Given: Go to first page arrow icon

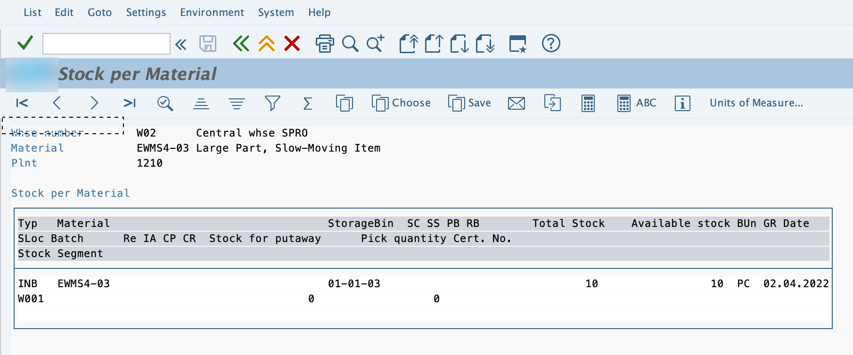Looking at the screenshot, I should pyautogui.click(x=22, y=103).
